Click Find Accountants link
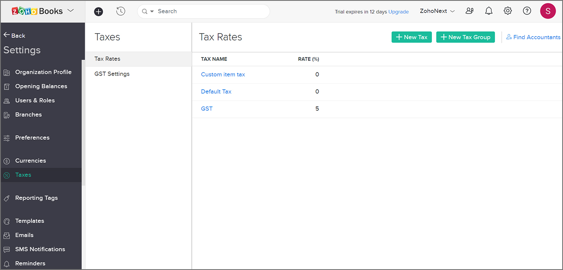 (x=533, y=37)
